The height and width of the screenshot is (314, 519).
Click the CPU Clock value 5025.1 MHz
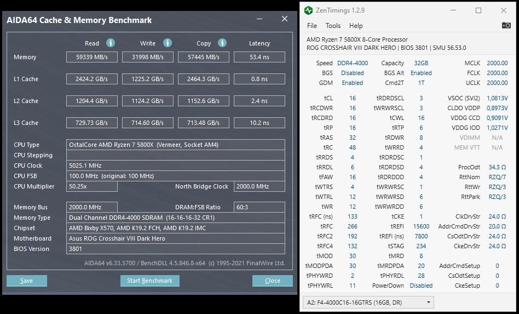(x=175, y=165)
